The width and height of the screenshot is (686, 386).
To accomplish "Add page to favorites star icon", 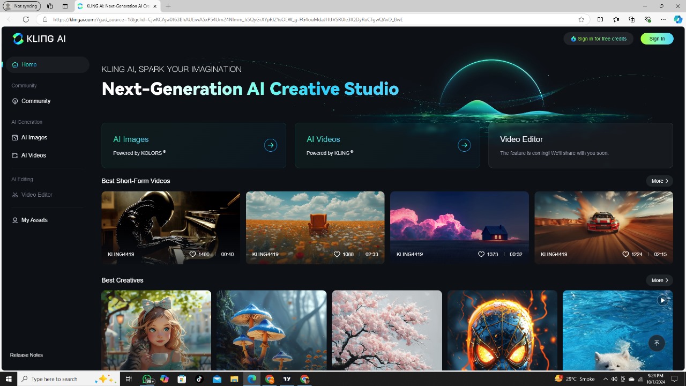I will click(581, 19).
